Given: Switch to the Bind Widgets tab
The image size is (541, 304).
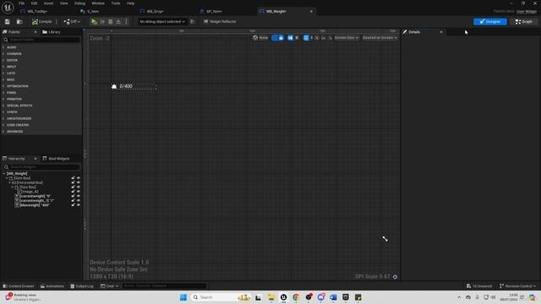Looking at the screenshot, I should [57, 159].
